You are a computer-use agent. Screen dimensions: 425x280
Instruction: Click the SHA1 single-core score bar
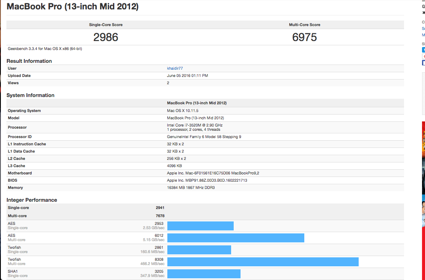click(x=204, y=274)
